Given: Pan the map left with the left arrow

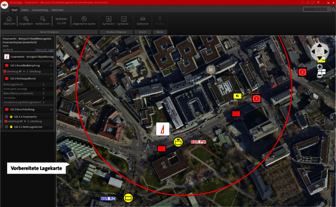Looking at the screenshot, I should coord(313,51).
